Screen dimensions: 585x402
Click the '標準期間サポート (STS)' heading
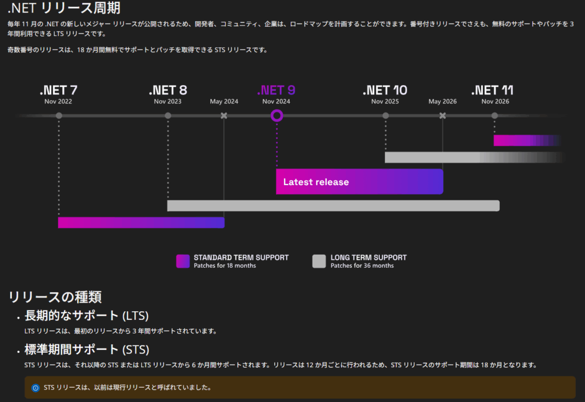87,349
